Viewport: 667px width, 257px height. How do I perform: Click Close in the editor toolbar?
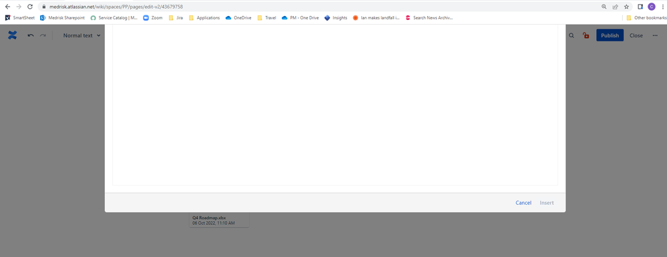point(636,35)
